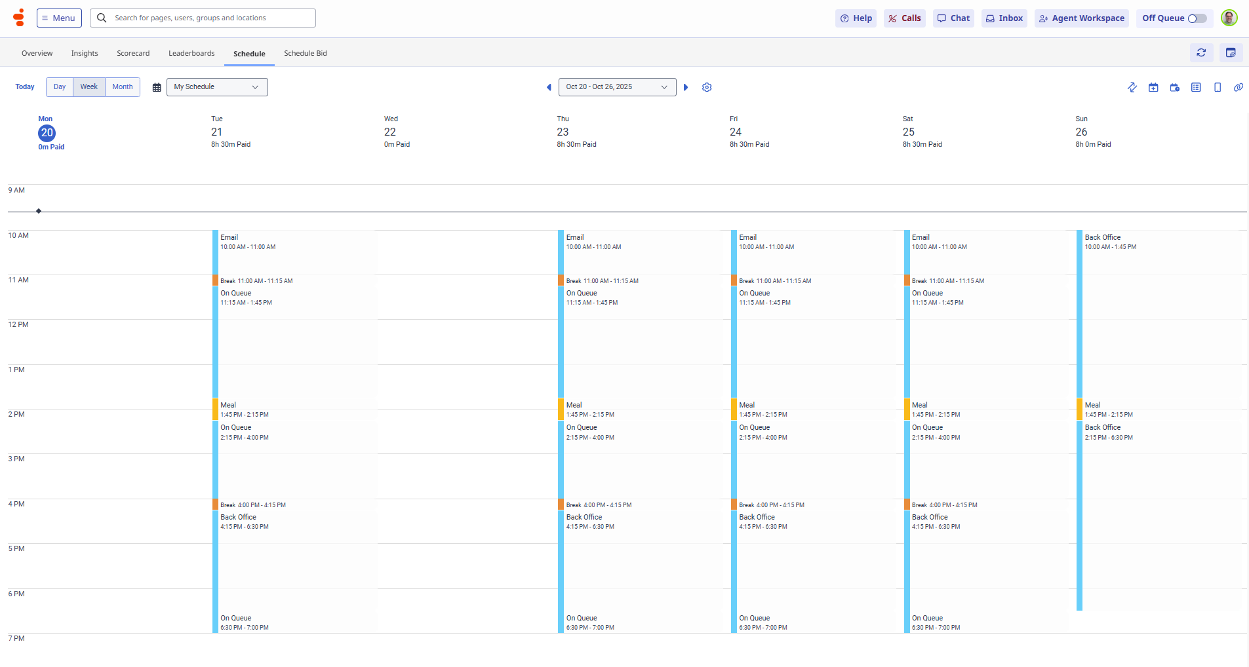Click Sunday's Back Office 10:00 AM activity
Image resolution: width=1249 pixels, height=667 pixels.
tap(1159, 314)
